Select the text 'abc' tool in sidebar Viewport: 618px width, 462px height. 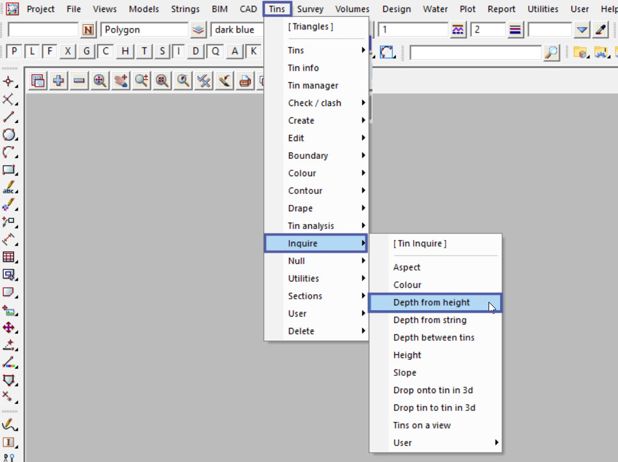point(9,188)
